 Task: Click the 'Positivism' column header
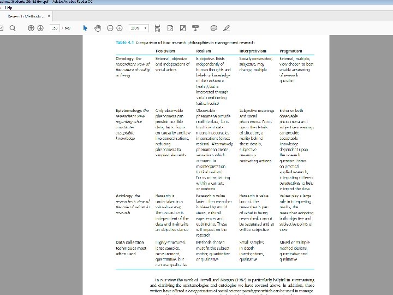[165, 51]
